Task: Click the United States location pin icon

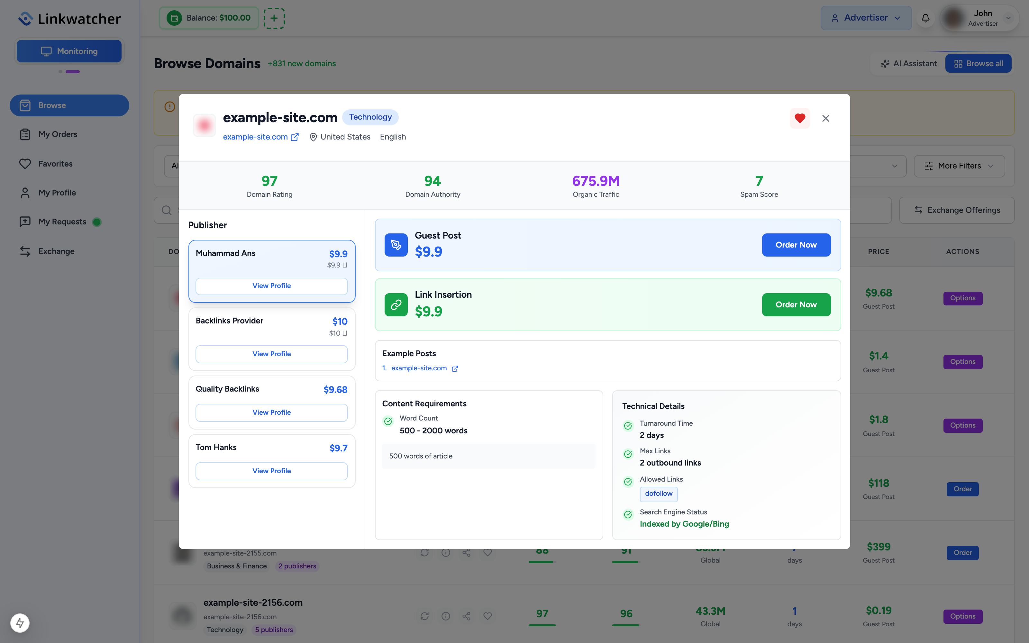Action: coord(313,137)
